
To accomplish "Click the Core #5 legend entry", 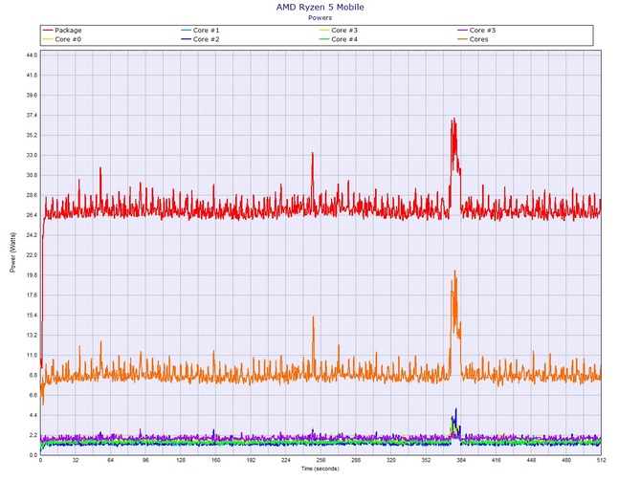I will click(476, 31).
